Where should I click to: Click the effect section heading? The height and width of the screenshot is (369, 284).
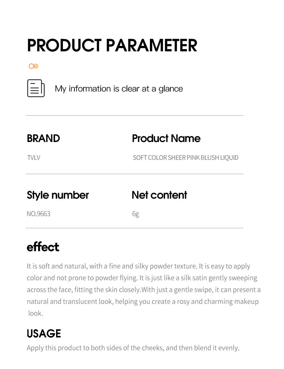point(43,247)
